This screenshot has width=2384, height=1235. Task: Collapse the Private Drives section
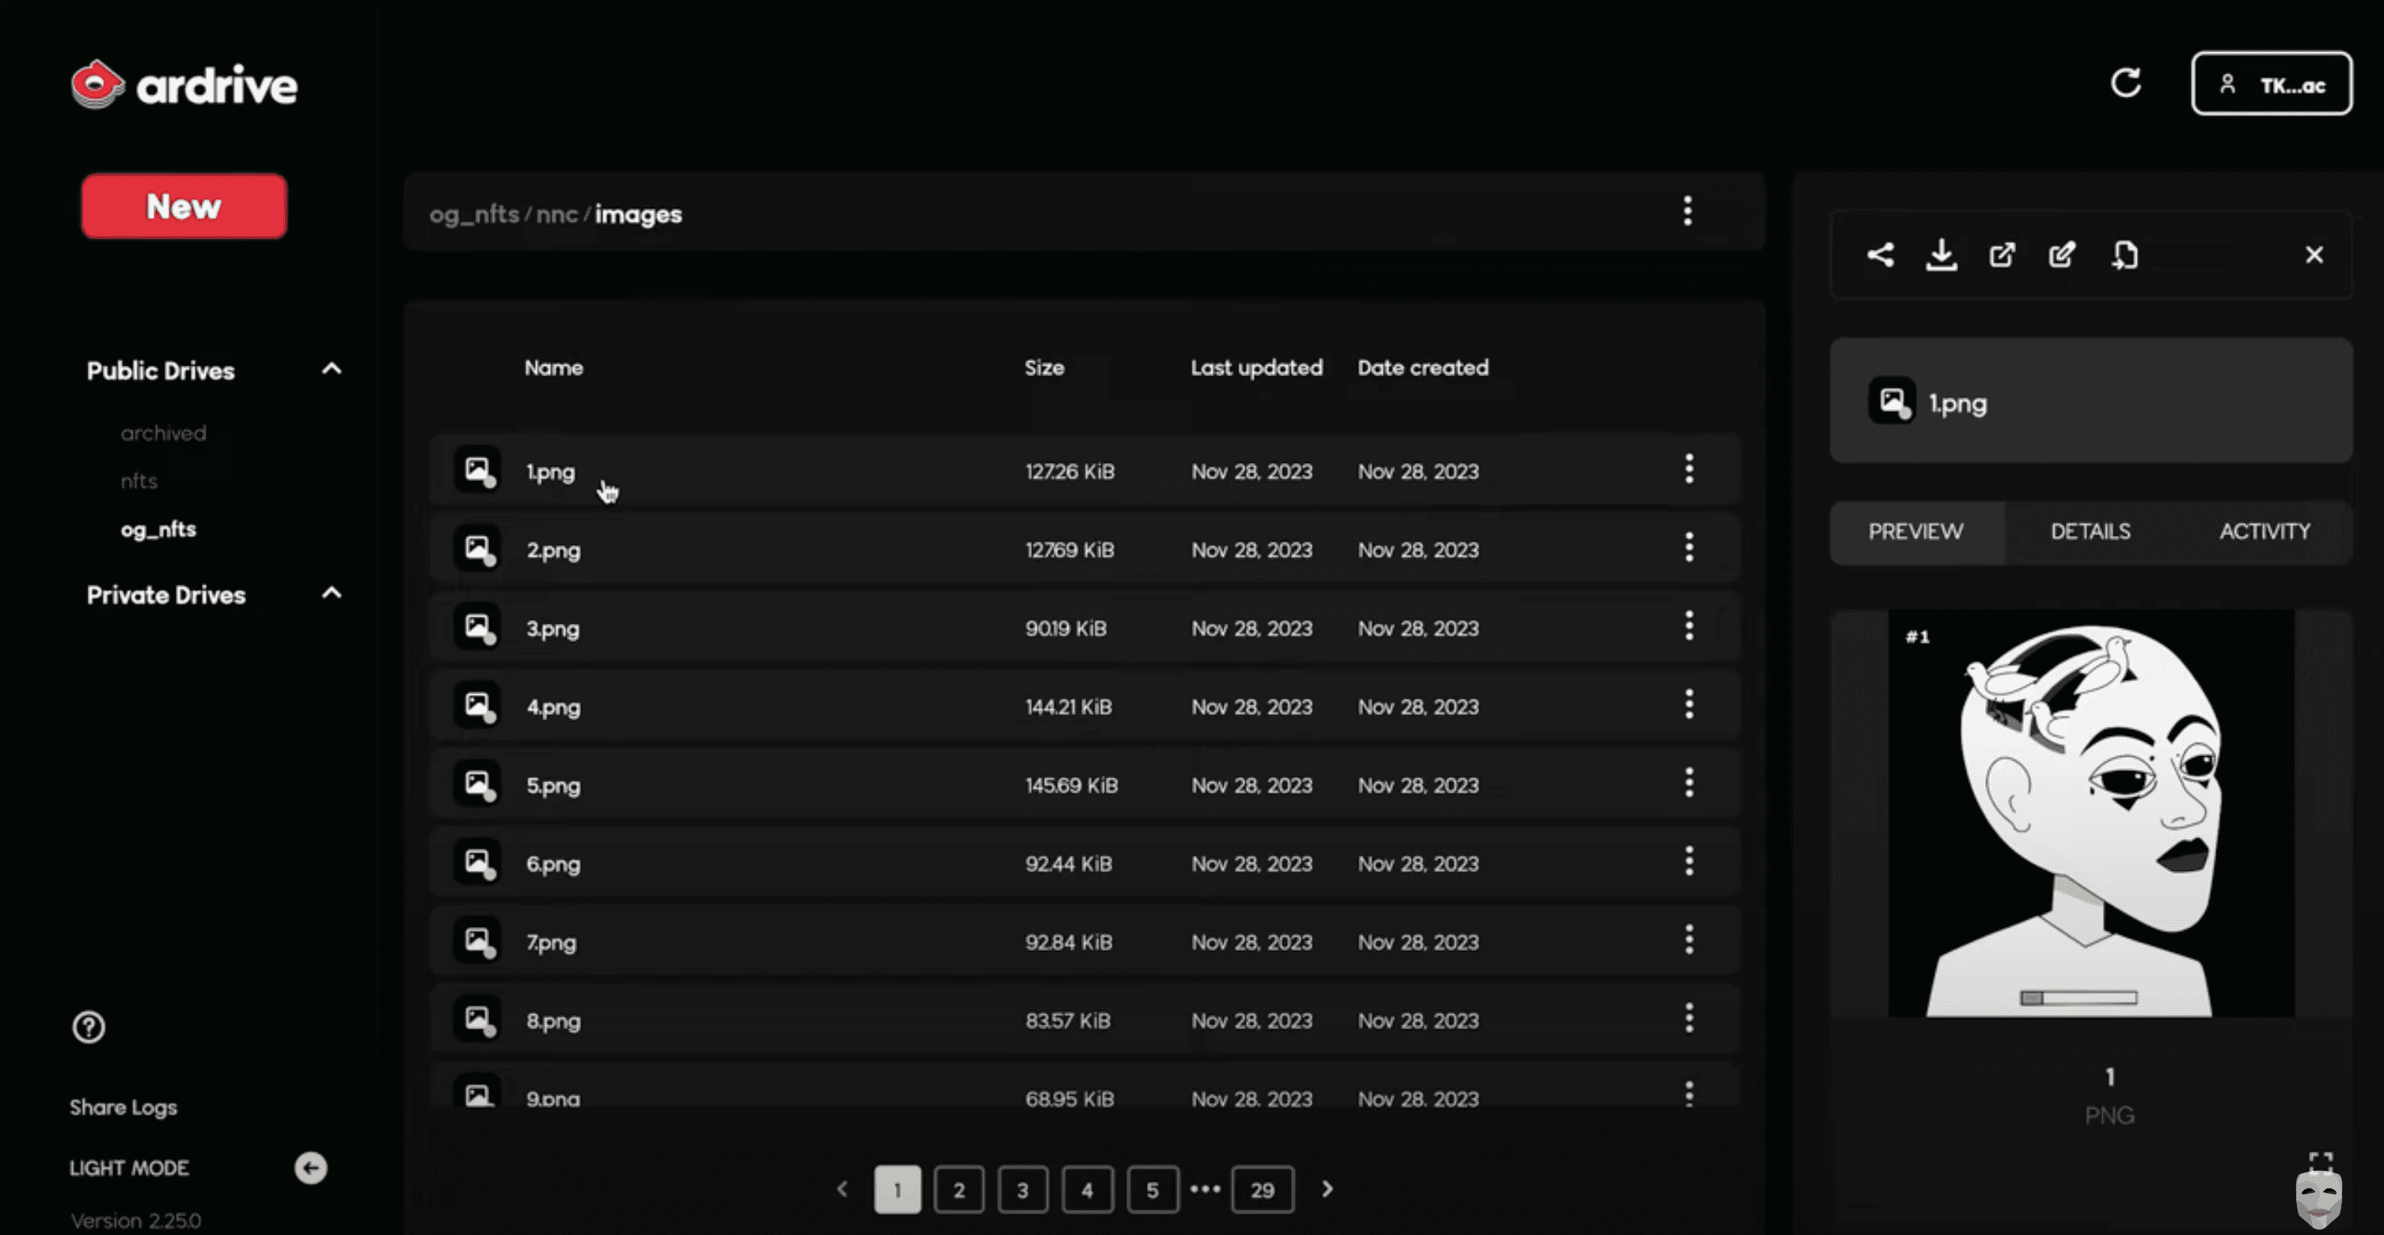tap(332, 594)
